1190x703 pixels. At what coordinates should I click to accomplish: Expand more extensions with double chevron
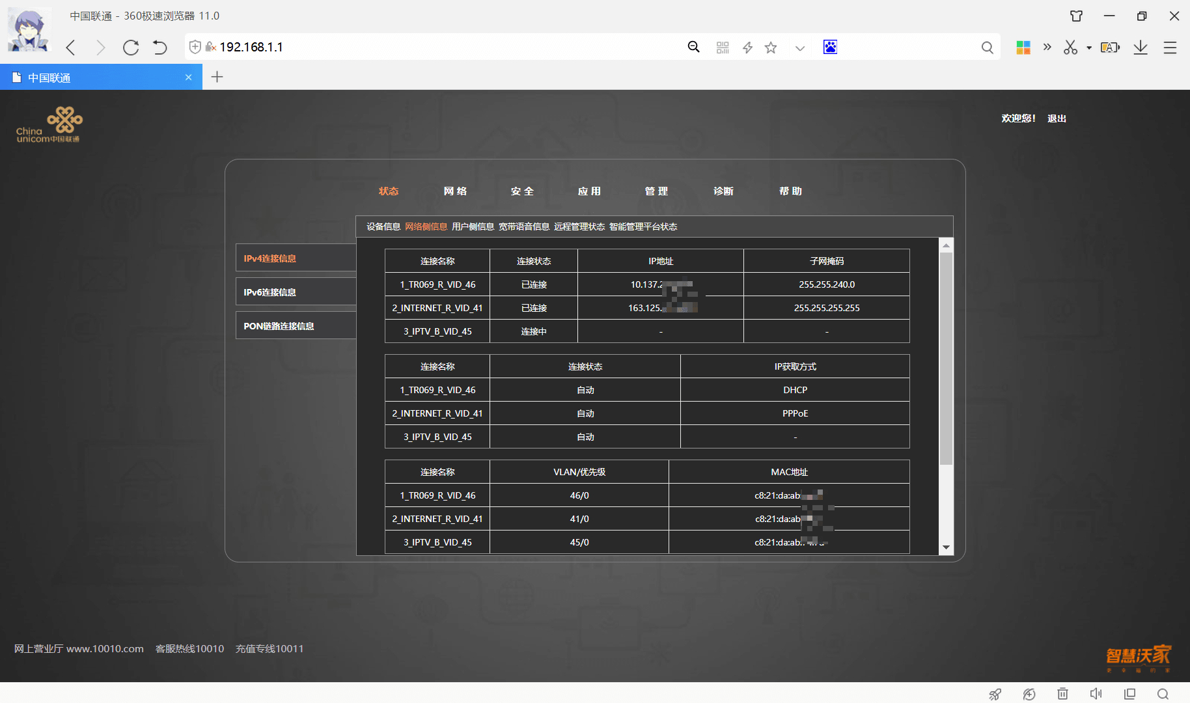pos(1047,47)
